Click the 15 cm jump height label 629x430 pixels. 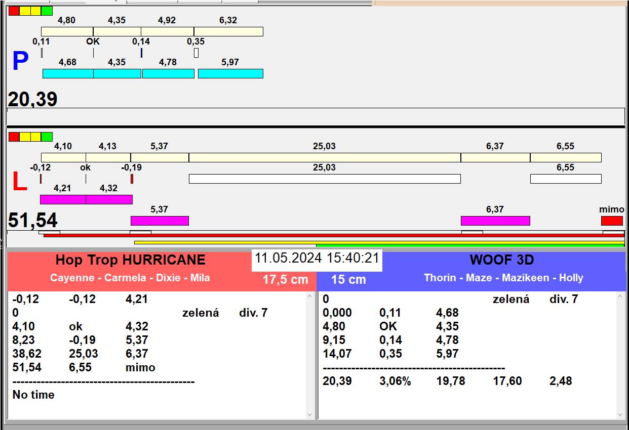tap(348, 279)
